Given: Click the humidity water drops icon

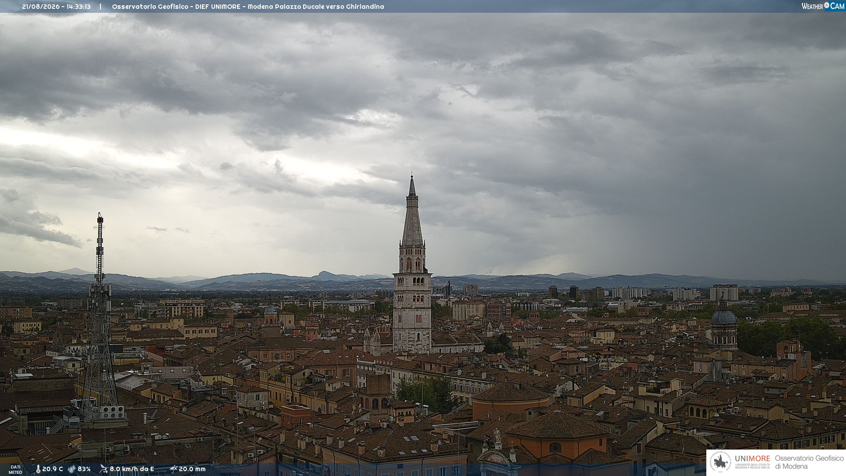Looking at the screenshot, I should coord(72,469).
